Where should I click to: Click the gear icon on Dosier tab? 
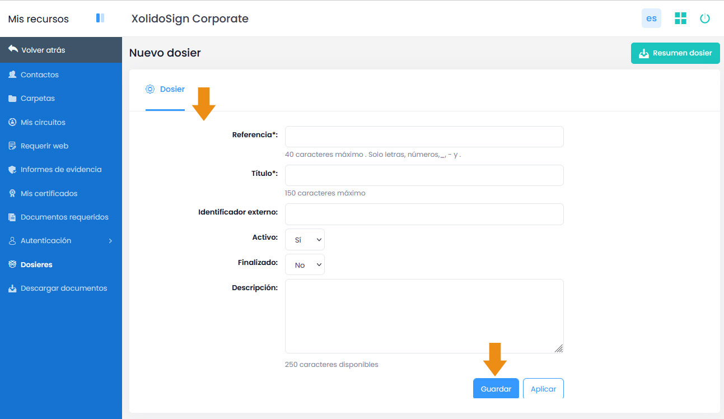pyautogui.click(x=150, y=89)
